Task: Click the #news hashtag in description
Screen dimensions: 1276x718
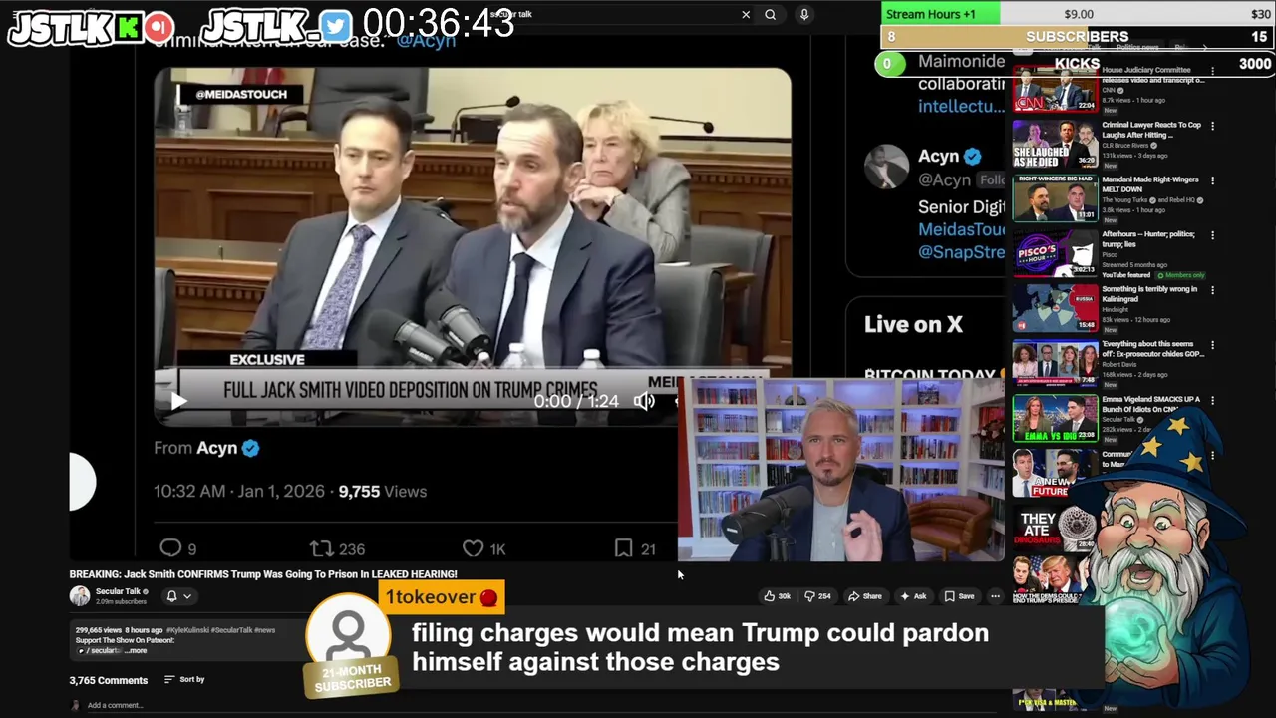Action: [264, 630]
